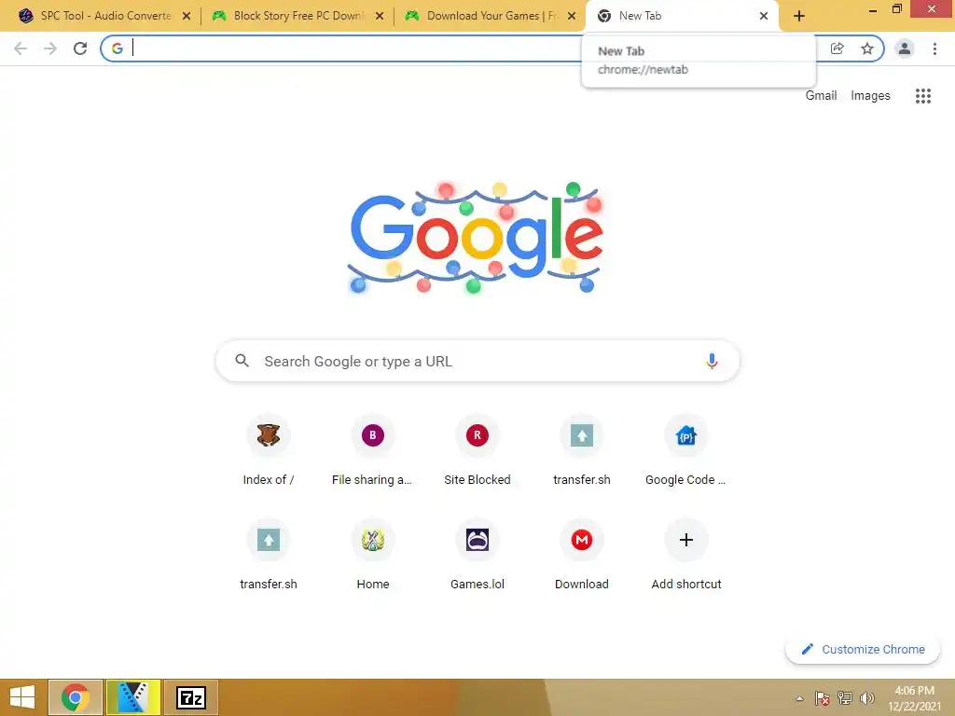Open the Windows Start button
Image resolution: width=955 pixels, height=716 pixels.
[22, 697]
